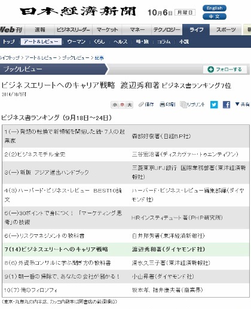251x309 pixels.
Task: Select large font size 大
Action: click(129, 105)
